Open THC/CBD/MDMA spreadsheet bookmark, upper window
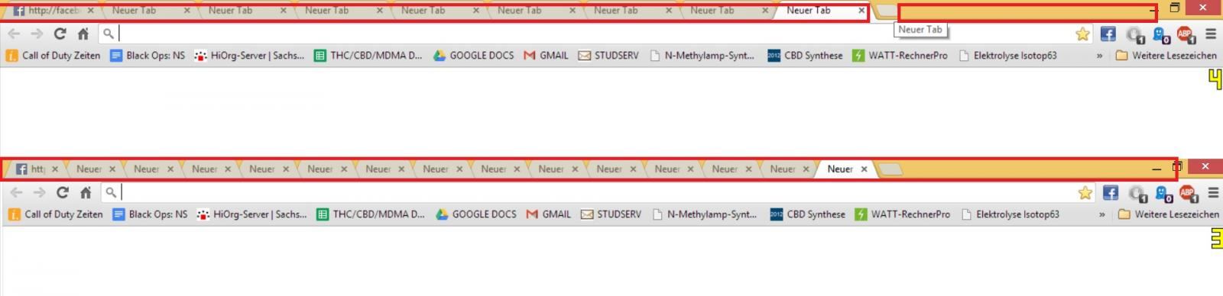Image resolution: width=1223 pixels, height=296 pixels. point(368,56)
